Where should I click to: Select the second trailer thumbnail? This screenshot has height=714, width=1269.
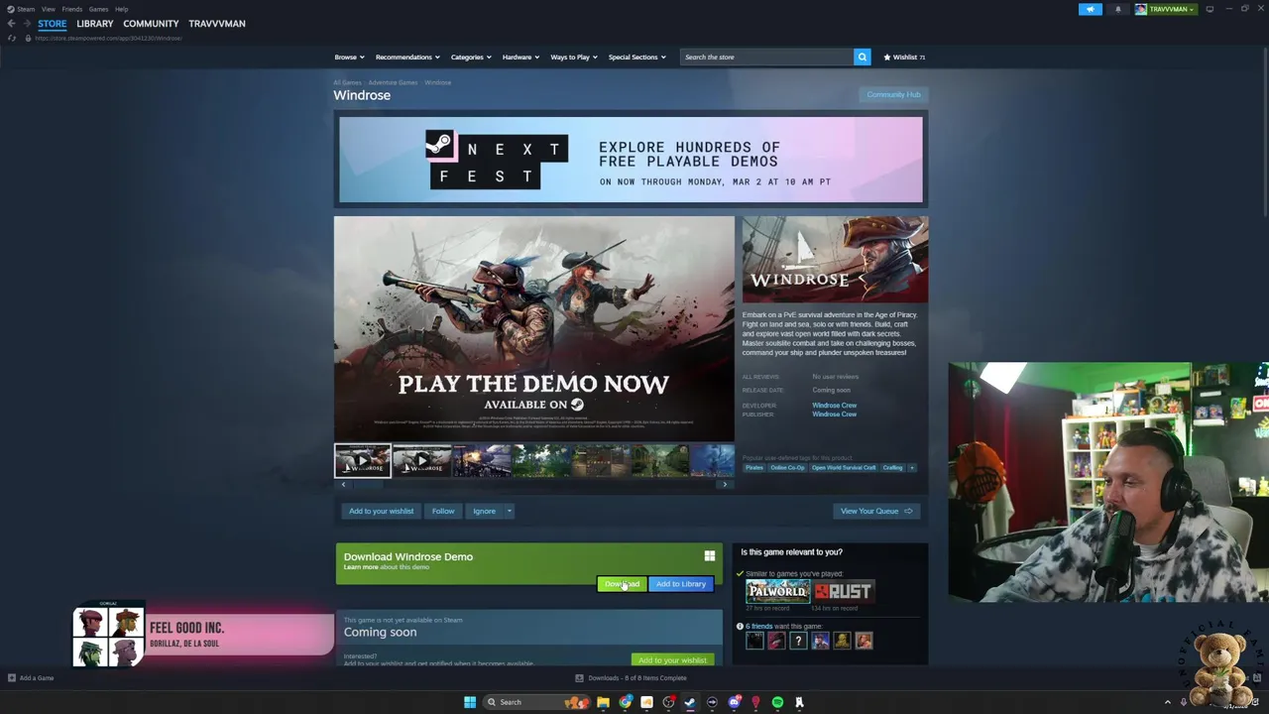pyautogui.click(x=421, y=461)
